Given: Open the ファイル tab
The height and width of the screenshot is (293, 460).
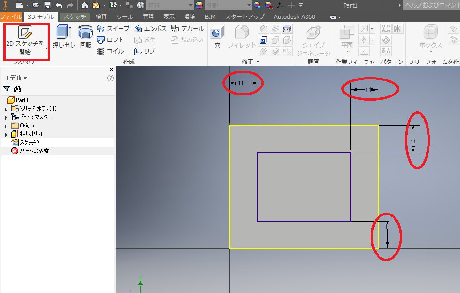Looking at the screenshot, I should coord(11,17).
